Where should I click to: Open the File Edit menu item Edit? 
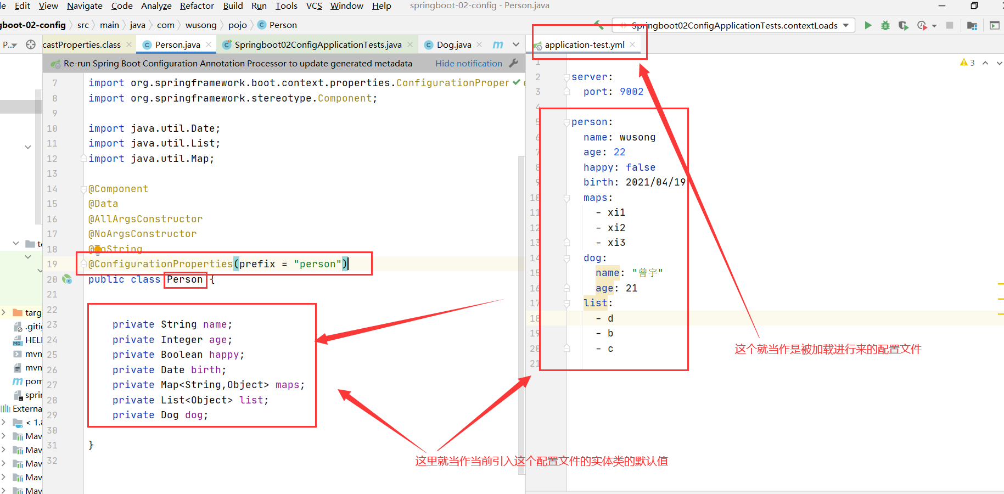click(x=23, y=5)
